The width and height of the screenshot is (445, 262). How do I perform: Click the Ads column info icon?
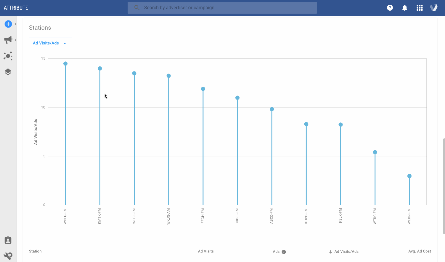(x=284, y=252)
